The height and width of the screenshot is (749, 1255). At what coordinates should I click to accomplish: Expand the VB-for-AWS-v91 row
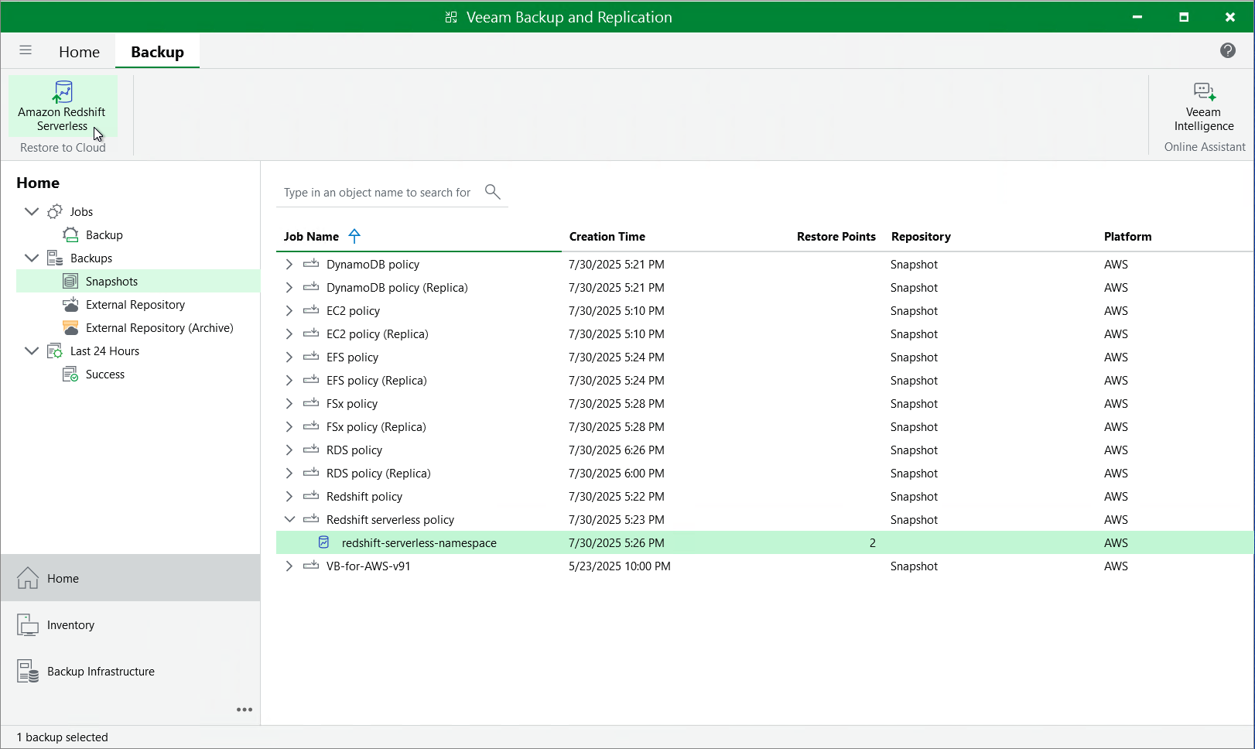[x=289, y=566]
